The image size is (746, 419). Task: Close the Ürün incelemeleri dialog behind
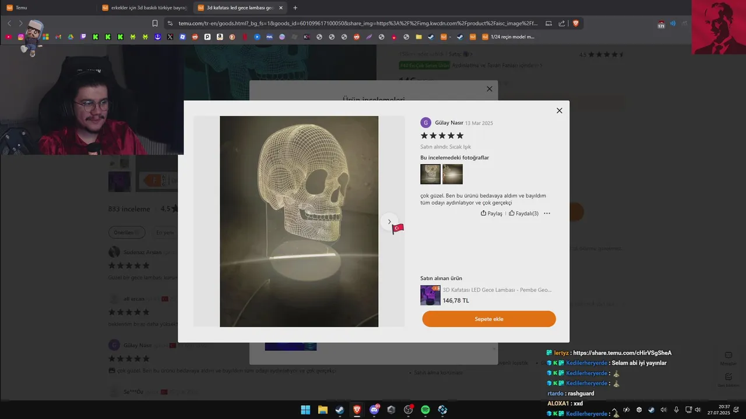489,89
